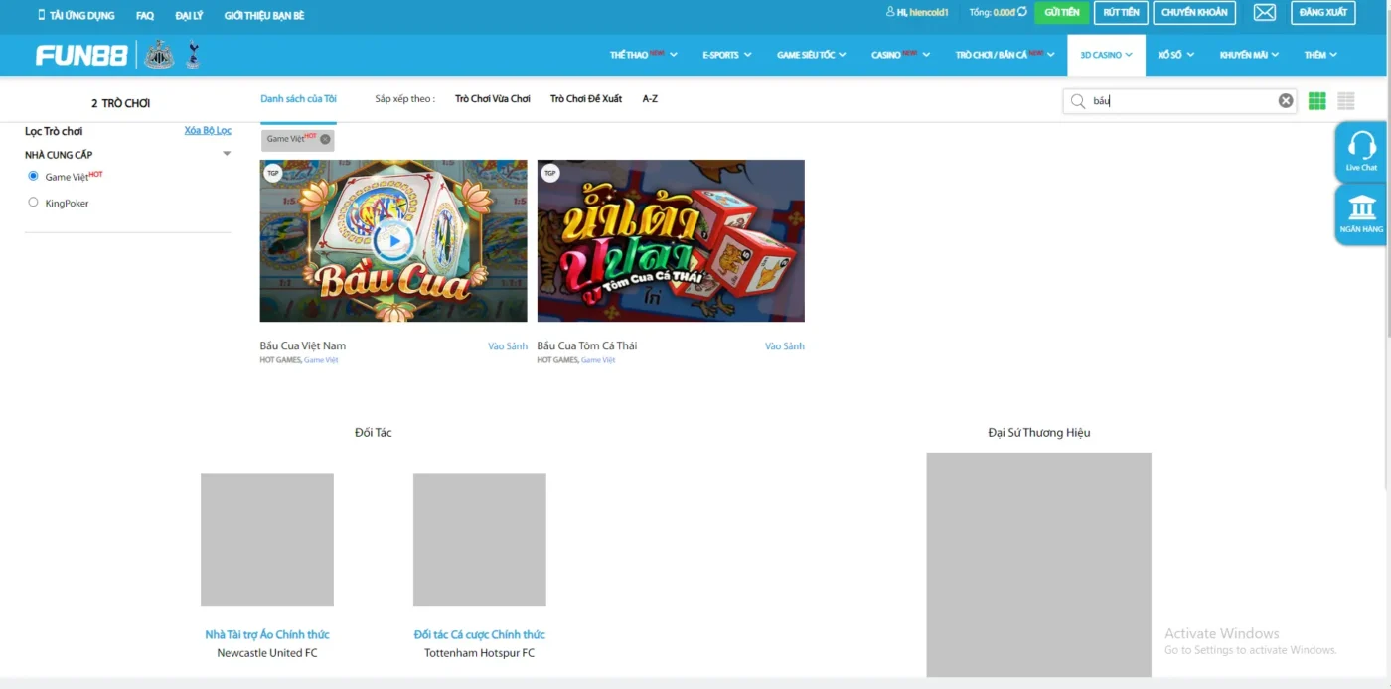Expand the Thể Thao menu

(643, 55)
